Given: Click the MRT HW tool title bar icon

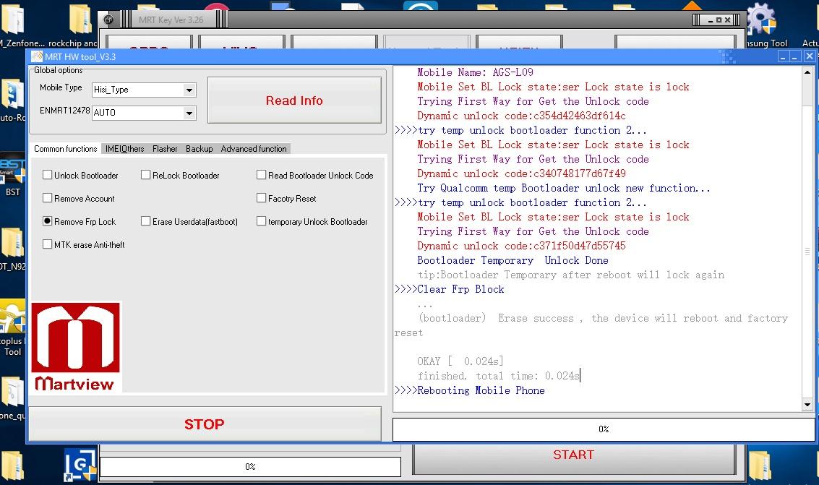Looking at the screenshot, I should coord(37,56).
